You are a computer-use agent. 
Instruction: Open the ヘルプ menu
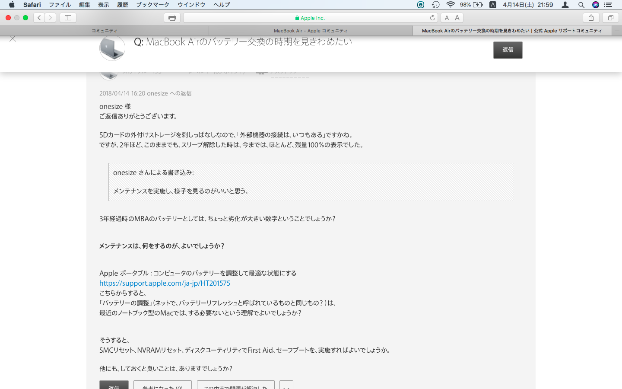click(222, 5)
